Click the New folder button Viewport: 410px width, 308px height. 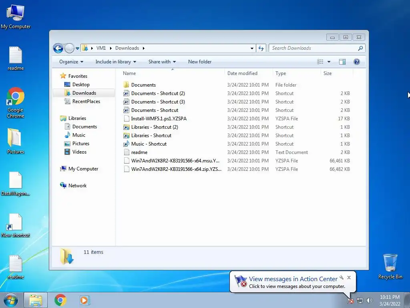click(200, 62)
